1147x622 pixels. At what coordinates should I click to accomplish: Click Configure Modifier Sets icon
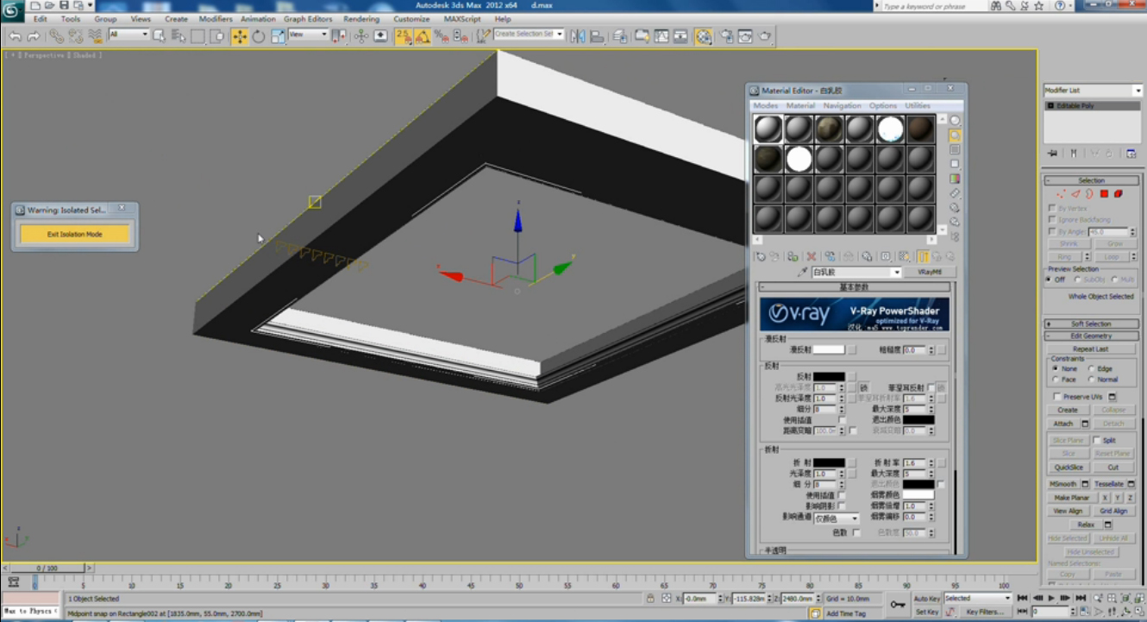click(x=1131, y=154)
